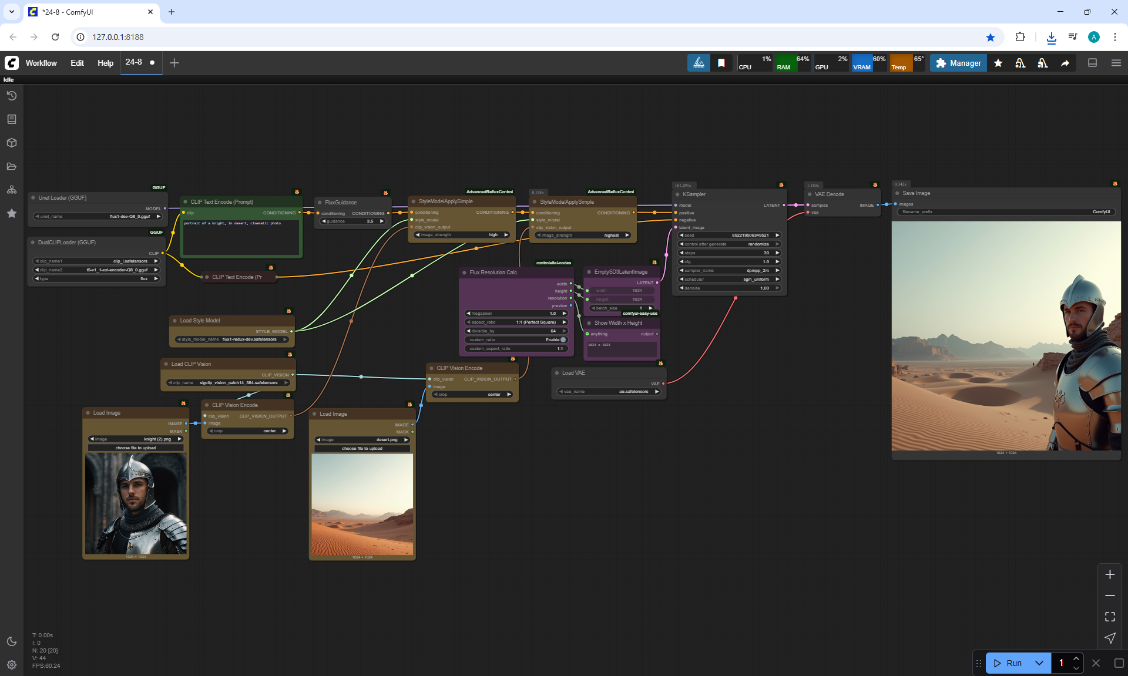This screenshot has height=676, width=1128.
Task: Open the workflows folder sidebar icon
Action: pyautogui.click(x=12, y=166)
